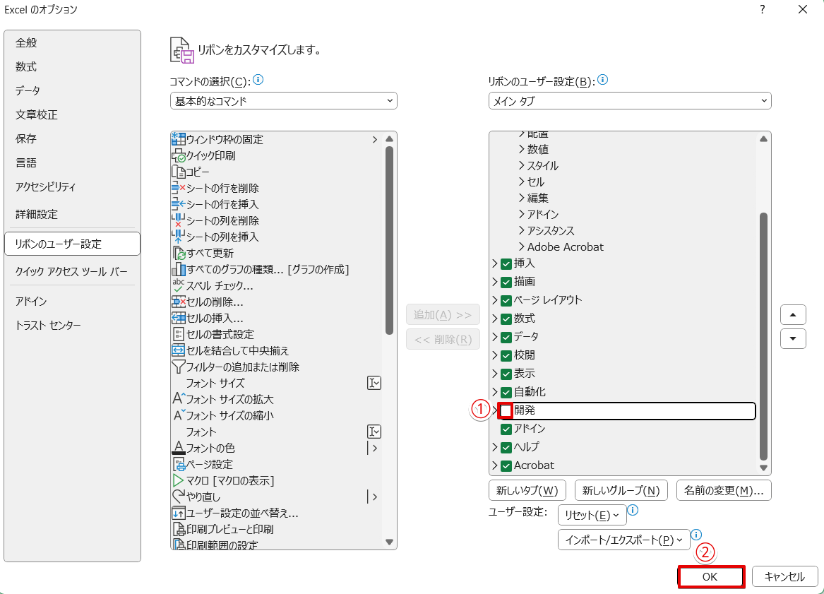This screenshot has height=594, width=824.
Task: Toggle the 自動化 tab checkbox
Action: point(506,393)
